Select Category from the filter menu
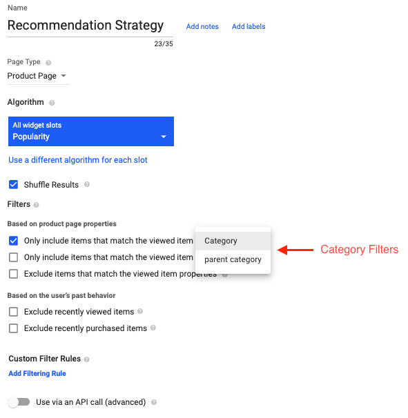The height and width of the screenshot is (418, 408). [x=233, y=241]
